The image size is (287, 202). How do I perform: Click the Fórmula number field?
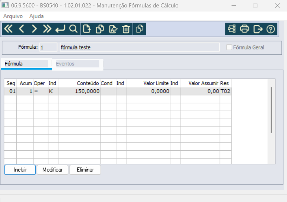point(48,47)
